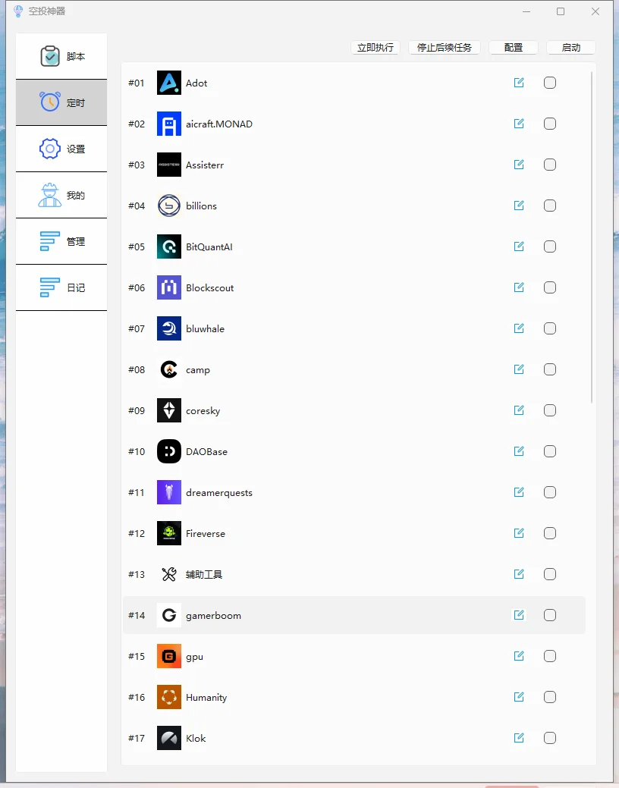Select the 辅助工具 row label
The image size is (619, 788).
204,574
